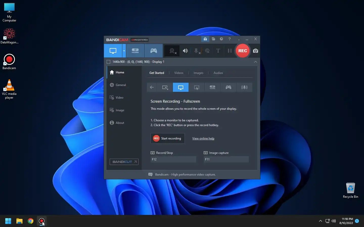Open the Video settings section
The image size is (364, 227).
click(124, 98)
